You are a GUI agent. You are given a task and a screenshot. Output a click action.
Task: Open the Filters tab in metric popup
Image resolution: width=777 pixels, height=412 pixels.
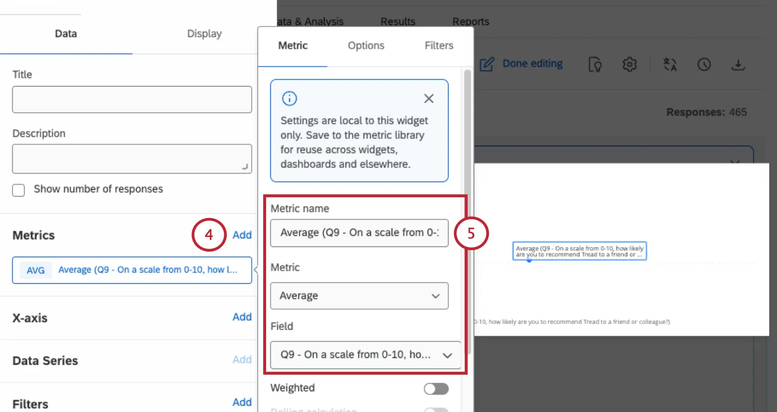pos(439,46)
